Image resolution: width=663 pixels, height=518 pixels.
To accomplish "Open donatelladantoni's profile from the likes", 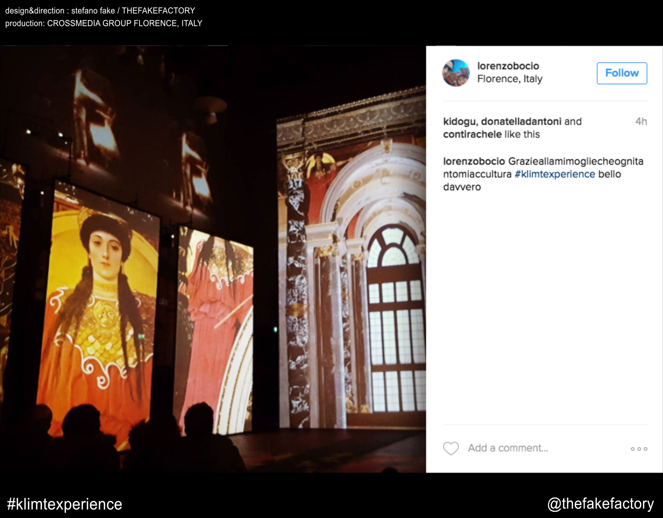I will [x=521, y=122].
